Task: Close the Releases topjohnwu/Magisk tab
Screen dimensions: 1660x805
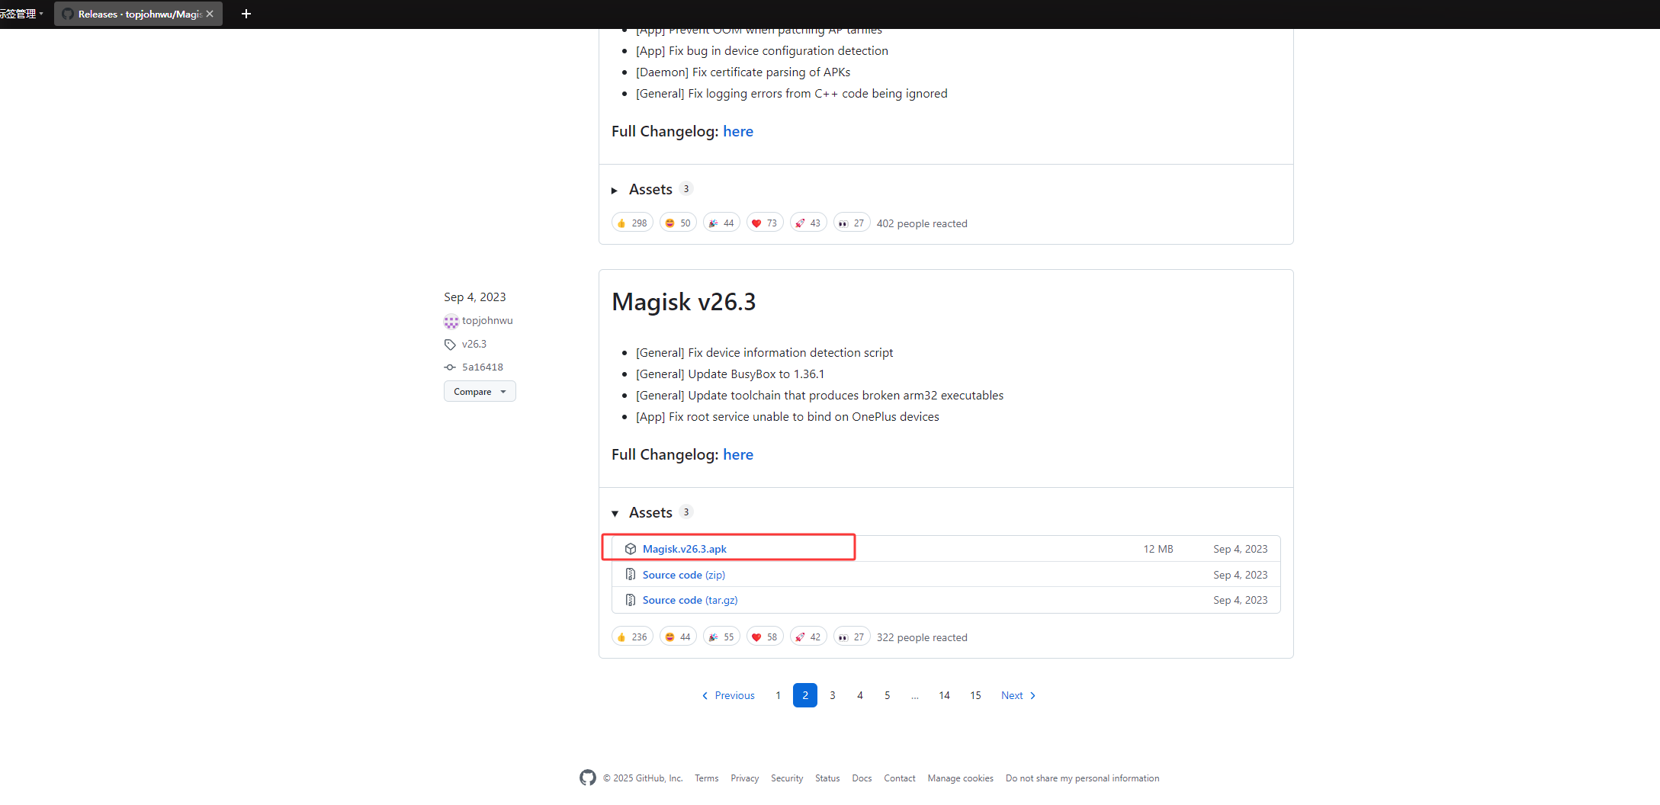Action: coord(210,14)
